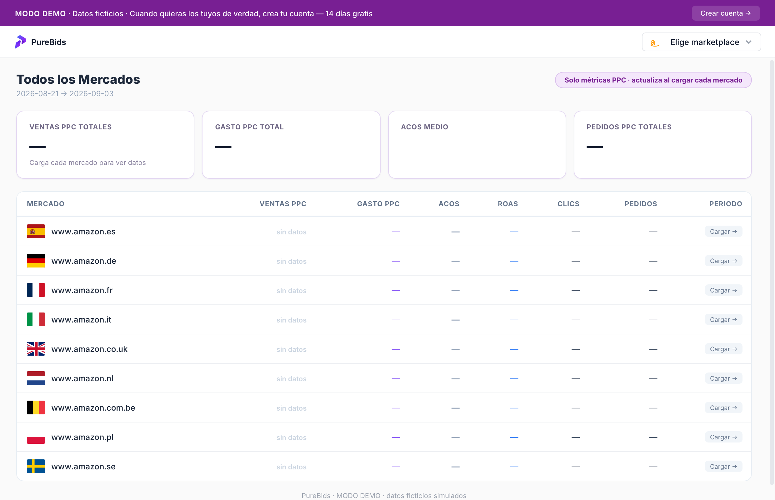
Task: Click the France flag icon
Action: tap(36, 290)
